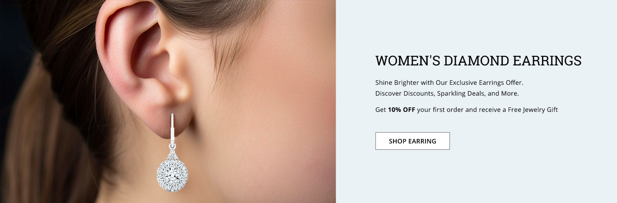Click the SHOP EARRING button
617x203 pixels.
tap(412, 141)
